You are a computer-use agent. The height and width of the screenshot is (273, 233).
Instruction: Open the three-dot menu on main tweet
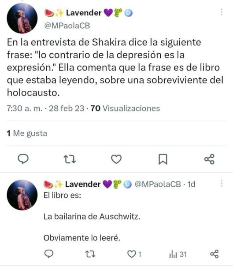(x=222, y=12)
